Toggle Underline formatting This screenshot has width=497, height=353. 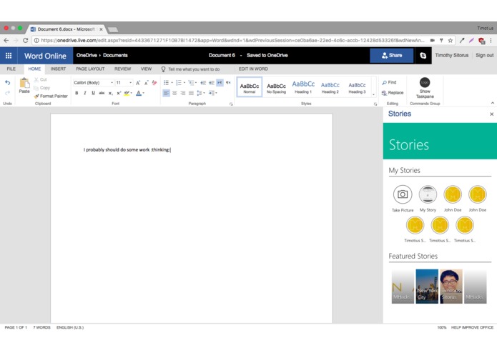pyautogui.click(x=93, y=93)
